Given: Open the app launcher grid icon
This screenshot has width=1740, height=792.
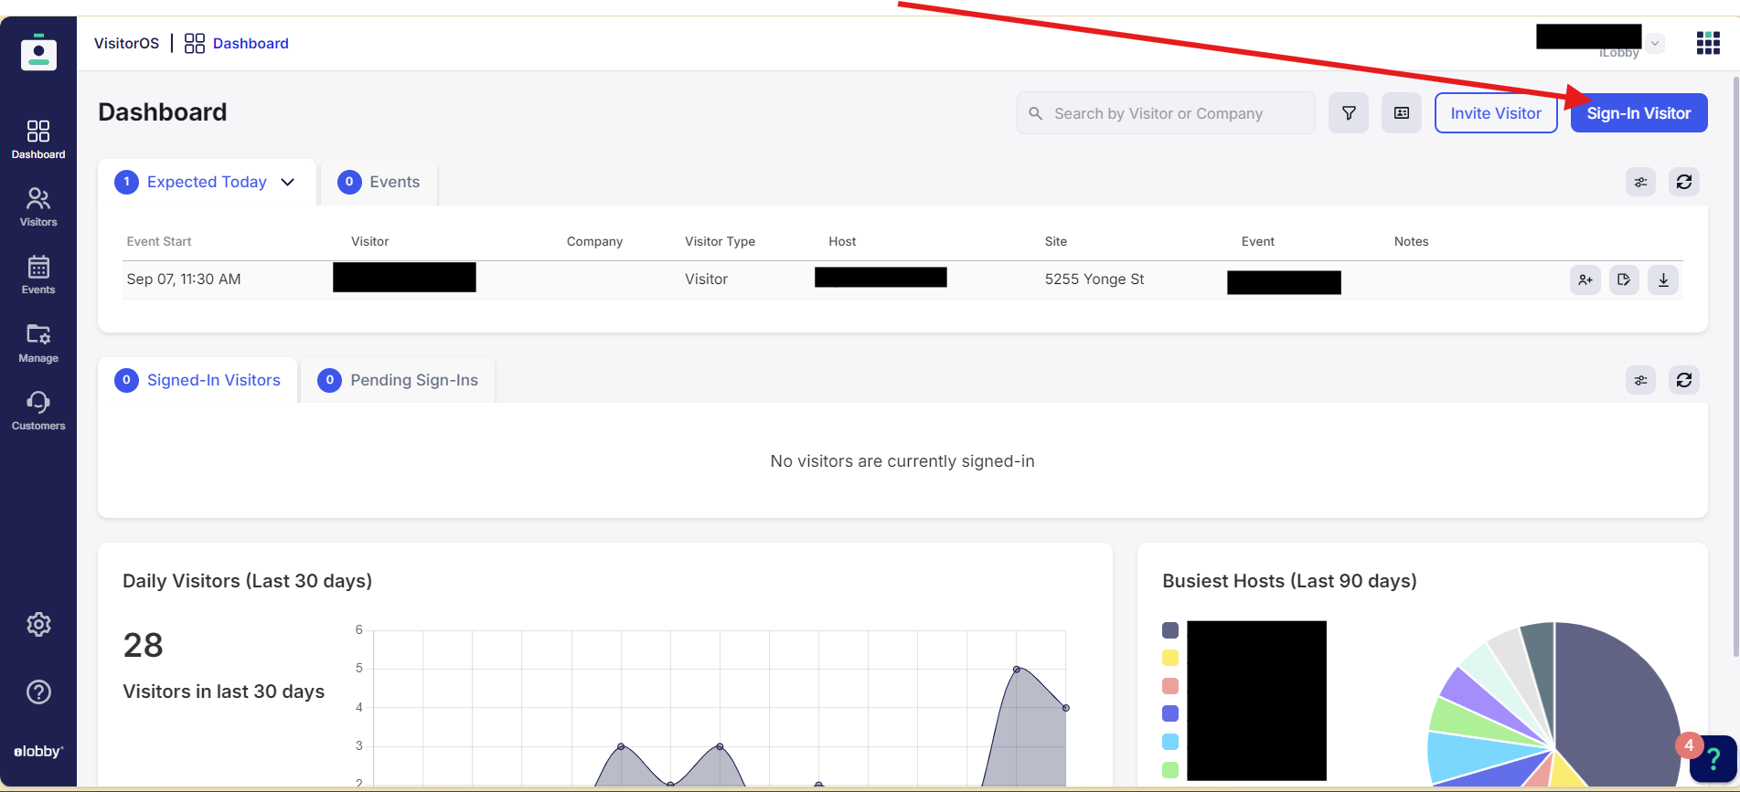Looking at the screenshot, I should [1708, 43].
